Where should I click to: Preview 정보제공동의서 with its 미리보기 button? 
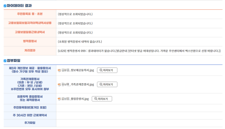pos(107,70)
